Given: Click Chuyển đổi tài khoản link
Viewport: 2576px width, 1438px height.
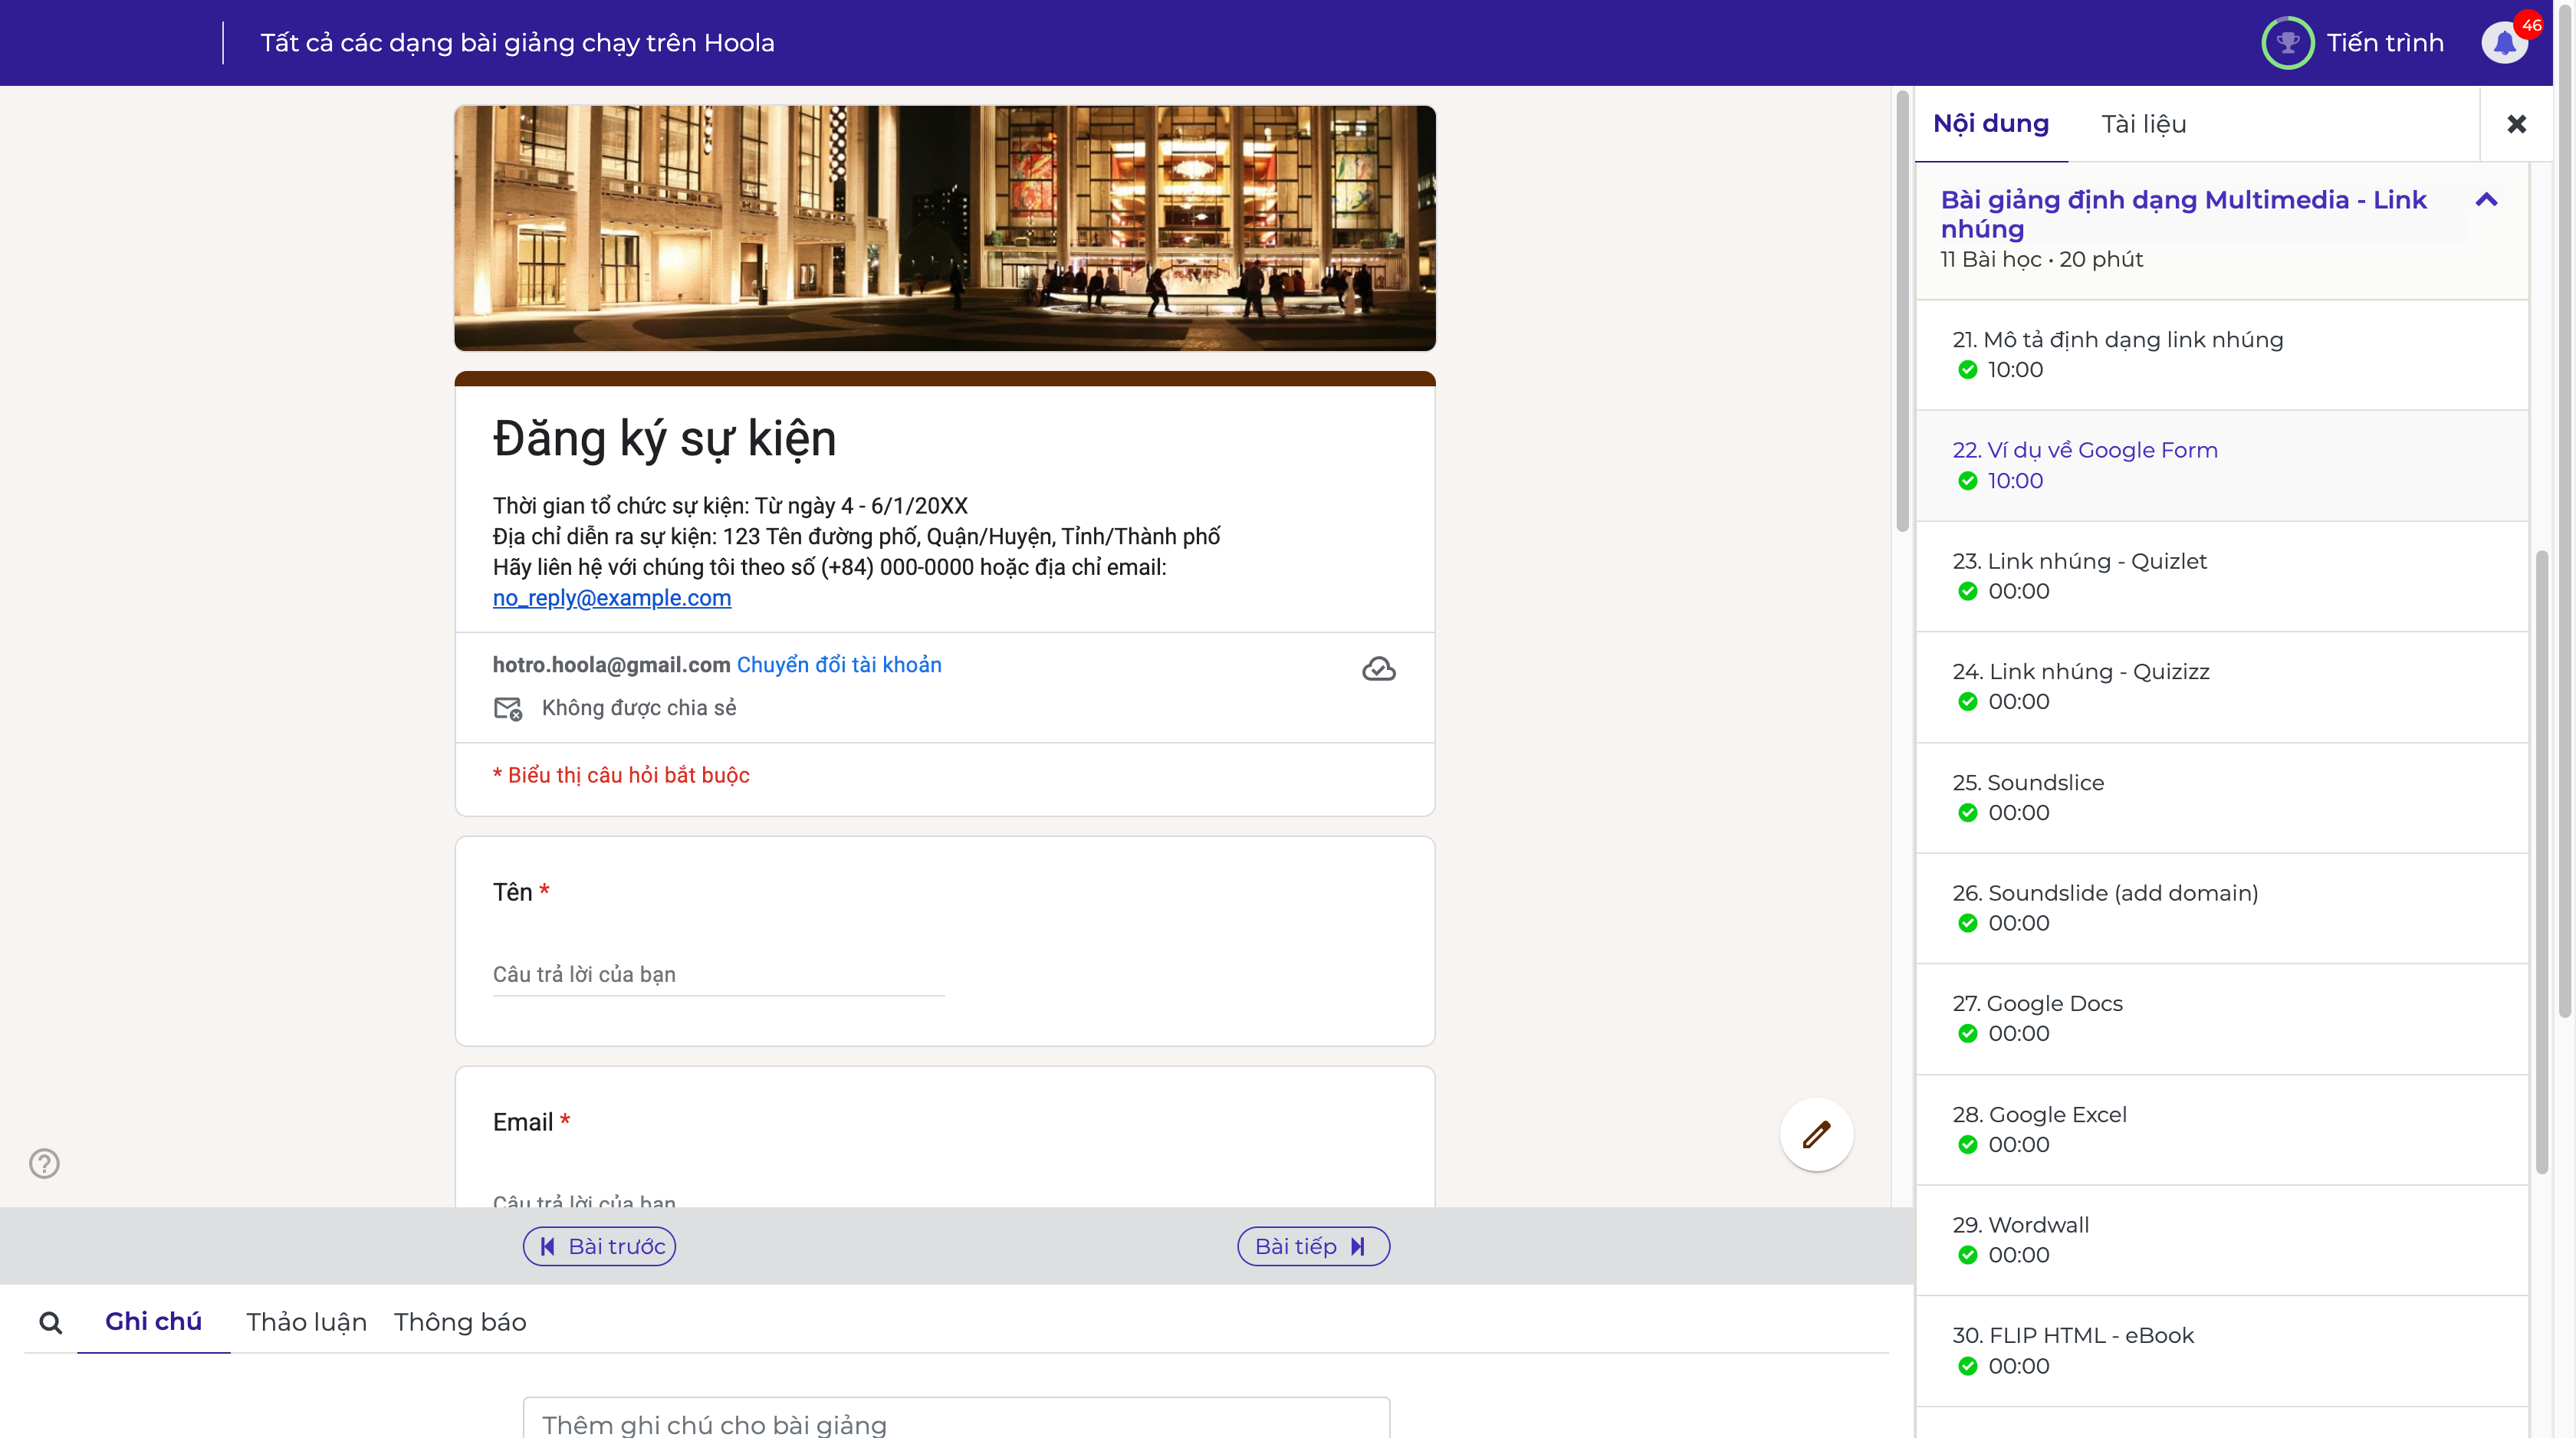Looking at the screenshot, I should click(x=839, y=665).
